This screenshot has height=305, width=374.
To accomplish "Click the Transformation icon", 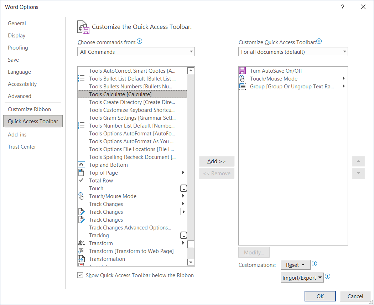I will click(81, 259).
